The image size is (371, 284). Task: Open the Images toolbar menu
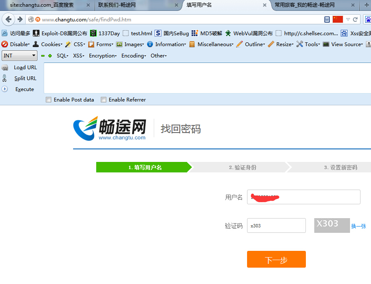click(130, 44)
